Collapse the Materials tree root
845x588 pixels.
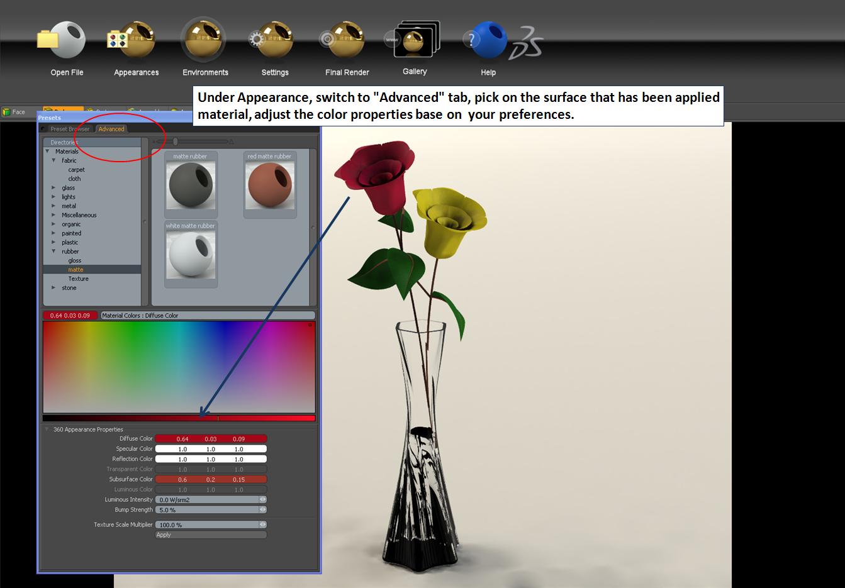47,152
